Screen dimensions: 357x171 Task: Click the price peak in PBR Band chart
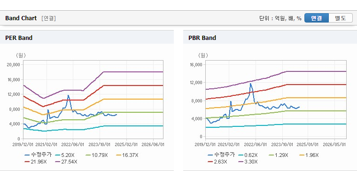point(250,84)
